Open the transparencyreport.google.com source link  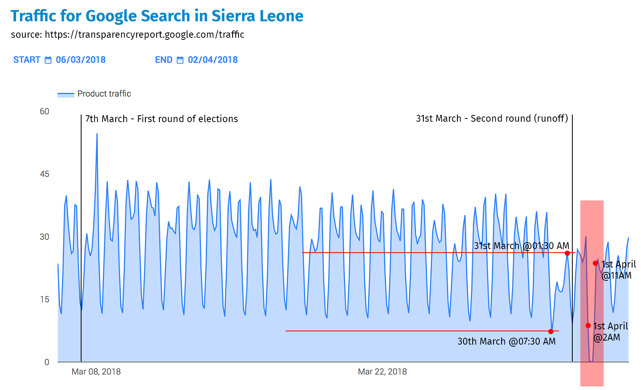click(144, 35)
